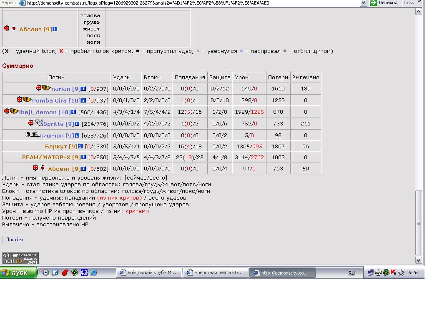Click red cross alignment icon beside Spritte

tap(31, 123)
